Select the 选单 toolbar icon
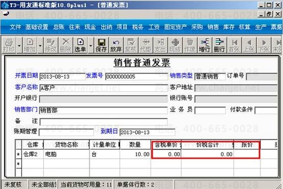283x189 pixels. pyautogui.click(x=80, y=45)
